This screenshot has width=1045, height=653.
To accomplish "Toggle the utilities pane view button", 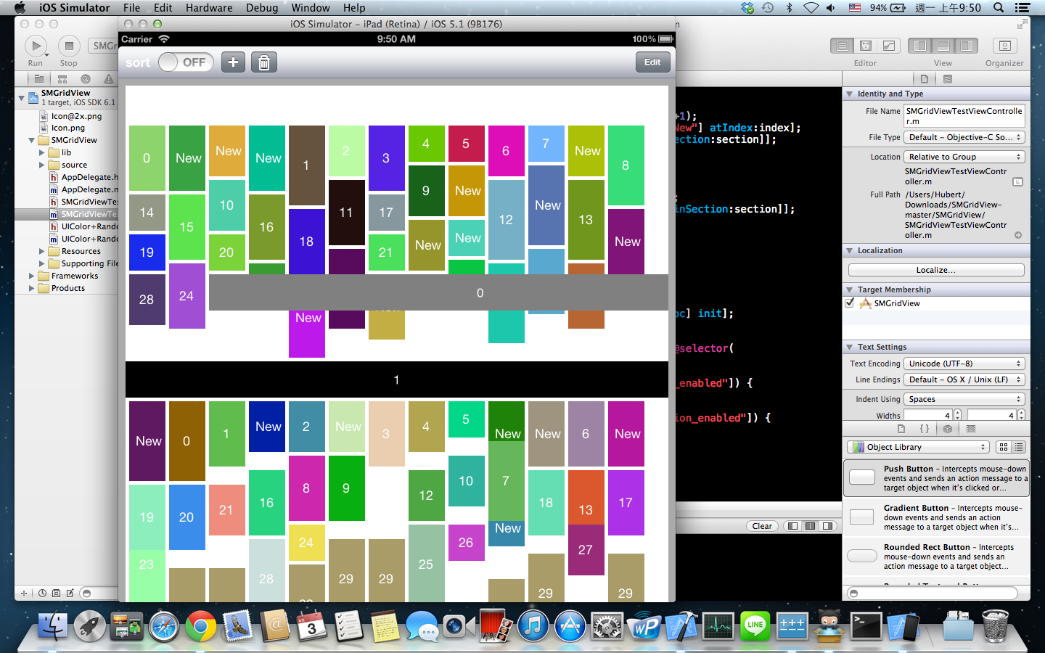I will click(x=967, y=46).
